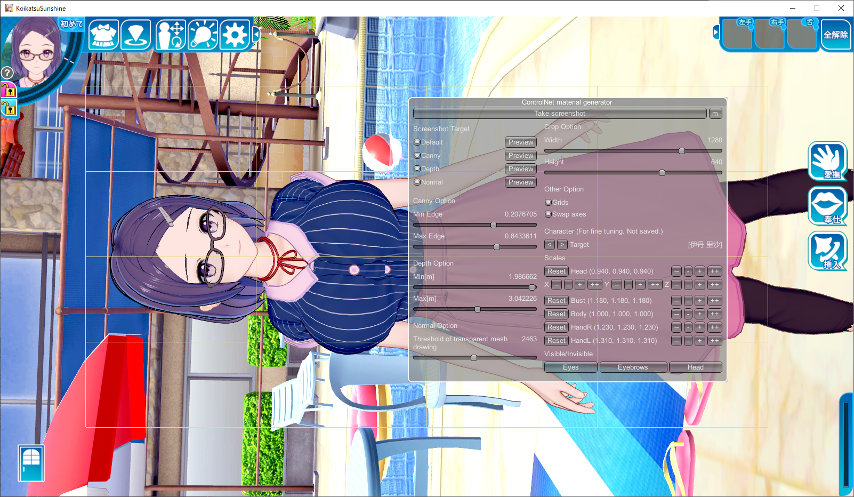The image size is (854, 497).
Task: Decrease Head scale with -- button
Action: [676, 271]
